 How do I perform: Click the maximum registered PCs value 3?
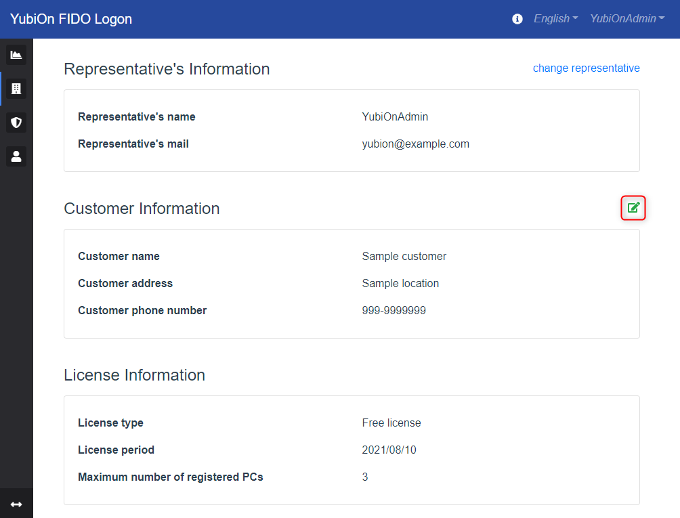(364, 477)
